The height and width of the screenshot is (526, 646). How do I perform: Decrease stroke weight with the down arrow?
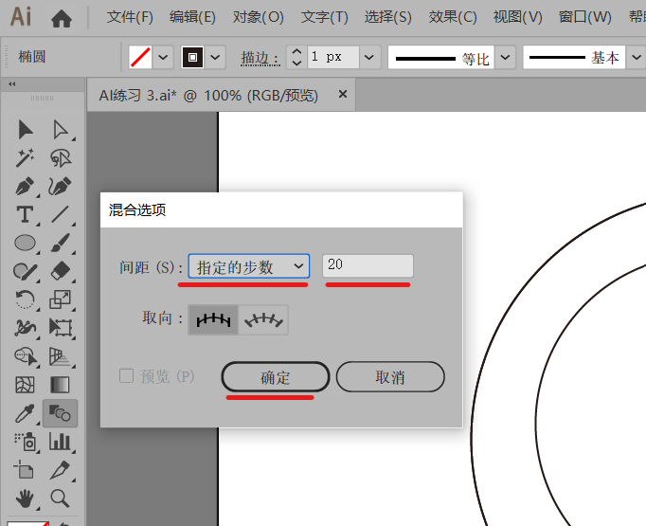[x=296, y=63]
